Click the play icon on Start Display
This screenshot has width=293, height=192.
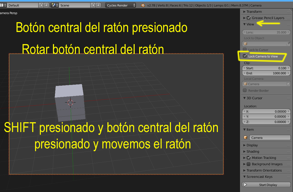click(x=245, y=185)
